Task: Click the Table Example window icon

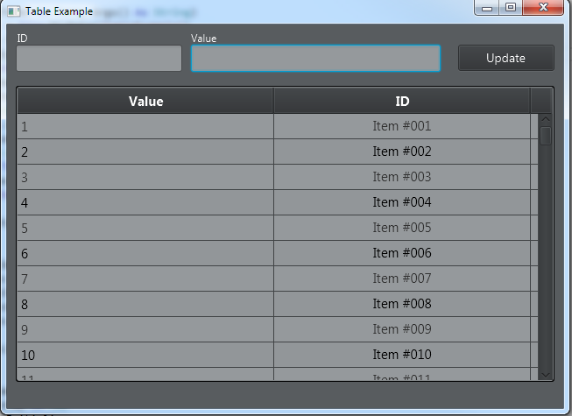Action: pos(14,11)
